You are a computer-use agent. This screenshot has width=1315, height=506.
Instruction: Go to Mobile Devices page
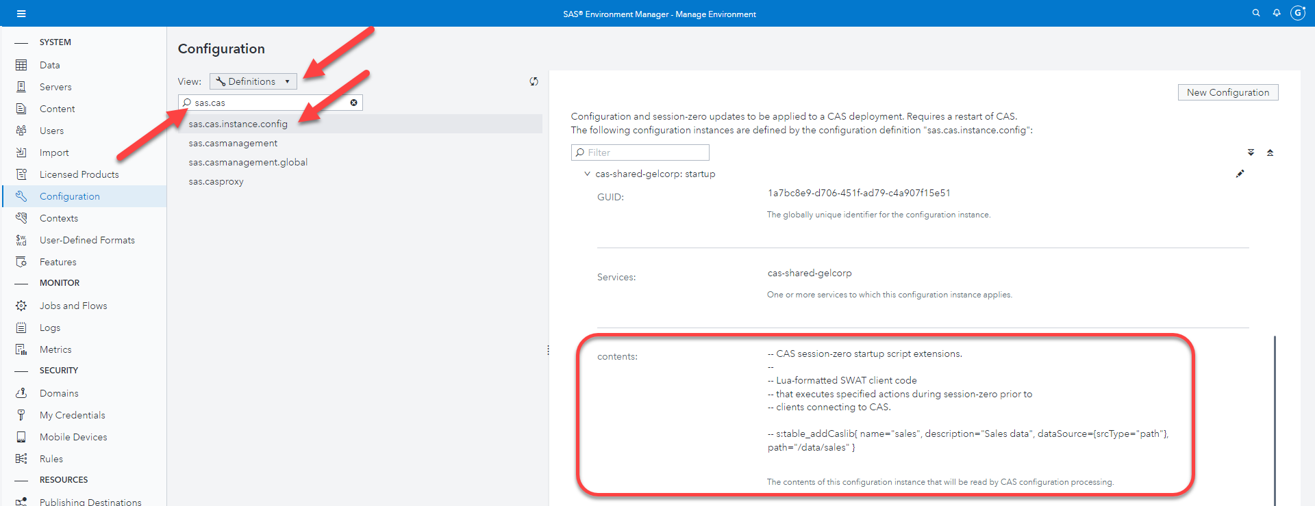tap(73, 437)
